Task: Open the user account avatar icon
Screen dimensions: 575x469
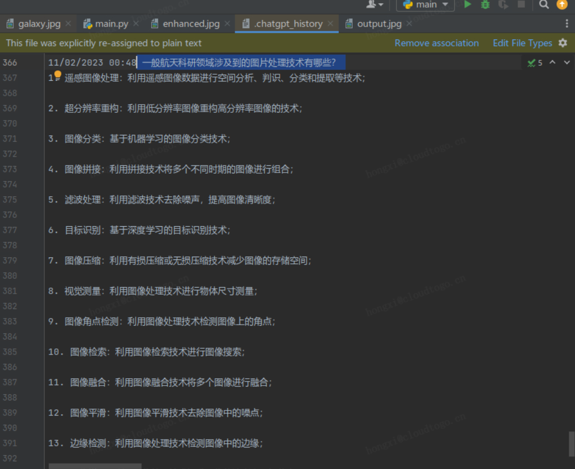Action: [371, 4]
